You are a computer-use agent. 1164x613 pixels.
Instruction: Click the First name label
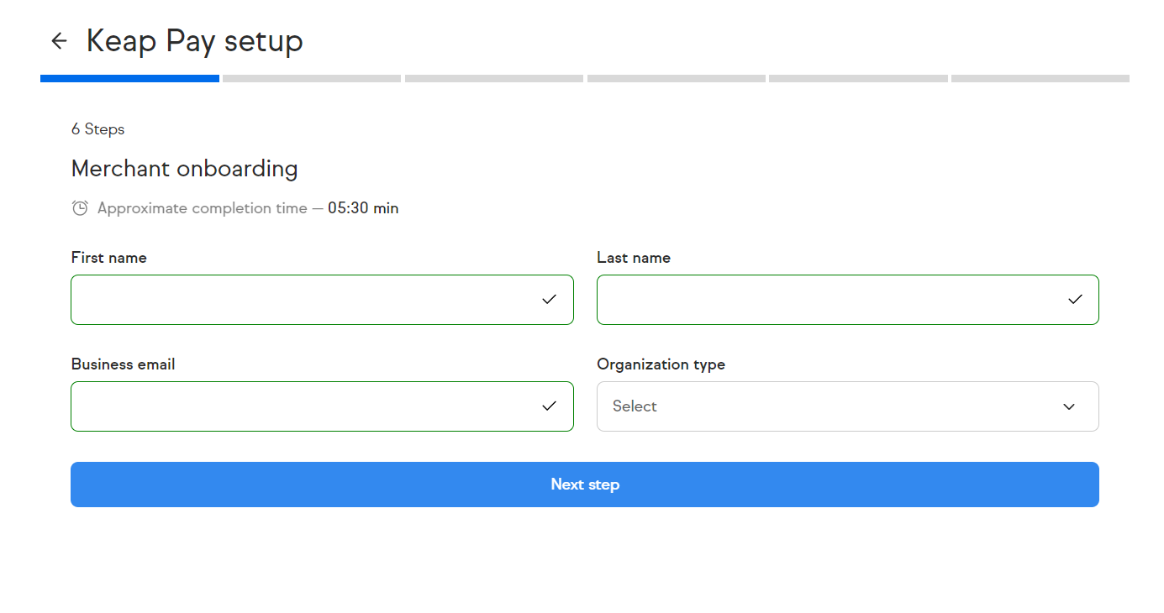point(108,258)
